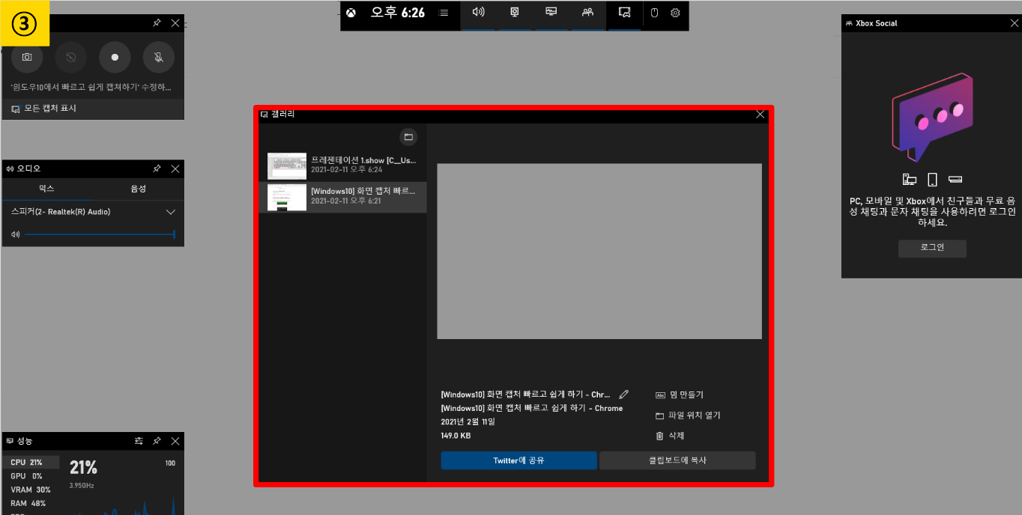
Task: Start recording with the record dot button
Action: (x=115, y=57)
